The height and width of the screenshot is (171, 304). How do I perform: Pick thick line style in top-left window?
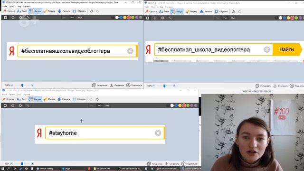pos(80,18)
